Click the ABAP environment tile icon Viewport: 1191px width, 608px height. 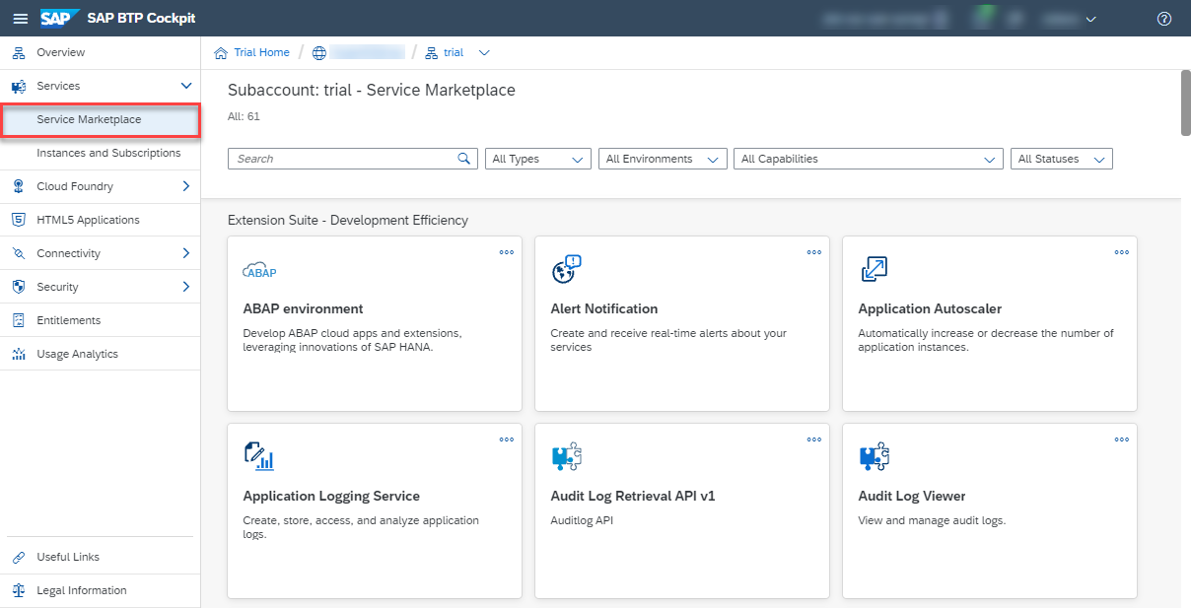(x=260, y=271)
